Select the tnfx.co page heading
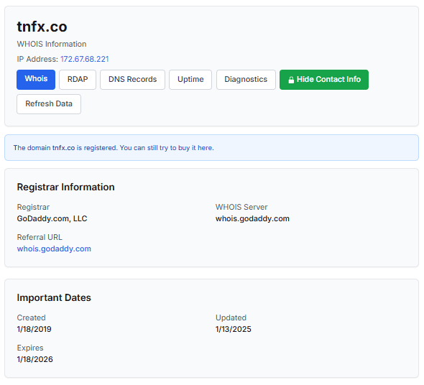Screen dimensions: 424x385 (x=42, y=27)
